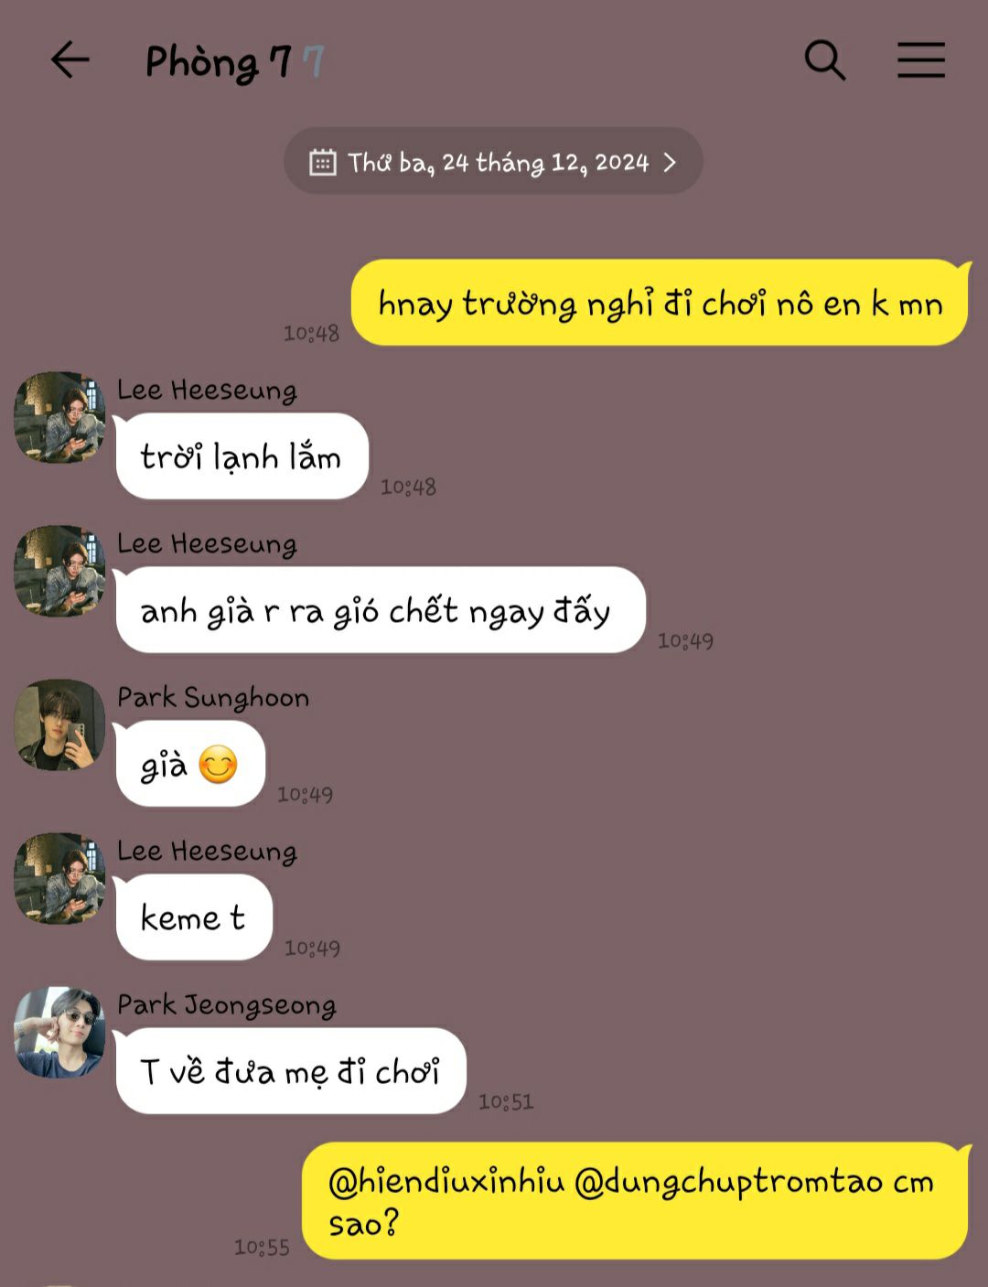Expand the date chevron beside 2024
This screenshot has width=988, height=1287.
[x=670, y=162]
